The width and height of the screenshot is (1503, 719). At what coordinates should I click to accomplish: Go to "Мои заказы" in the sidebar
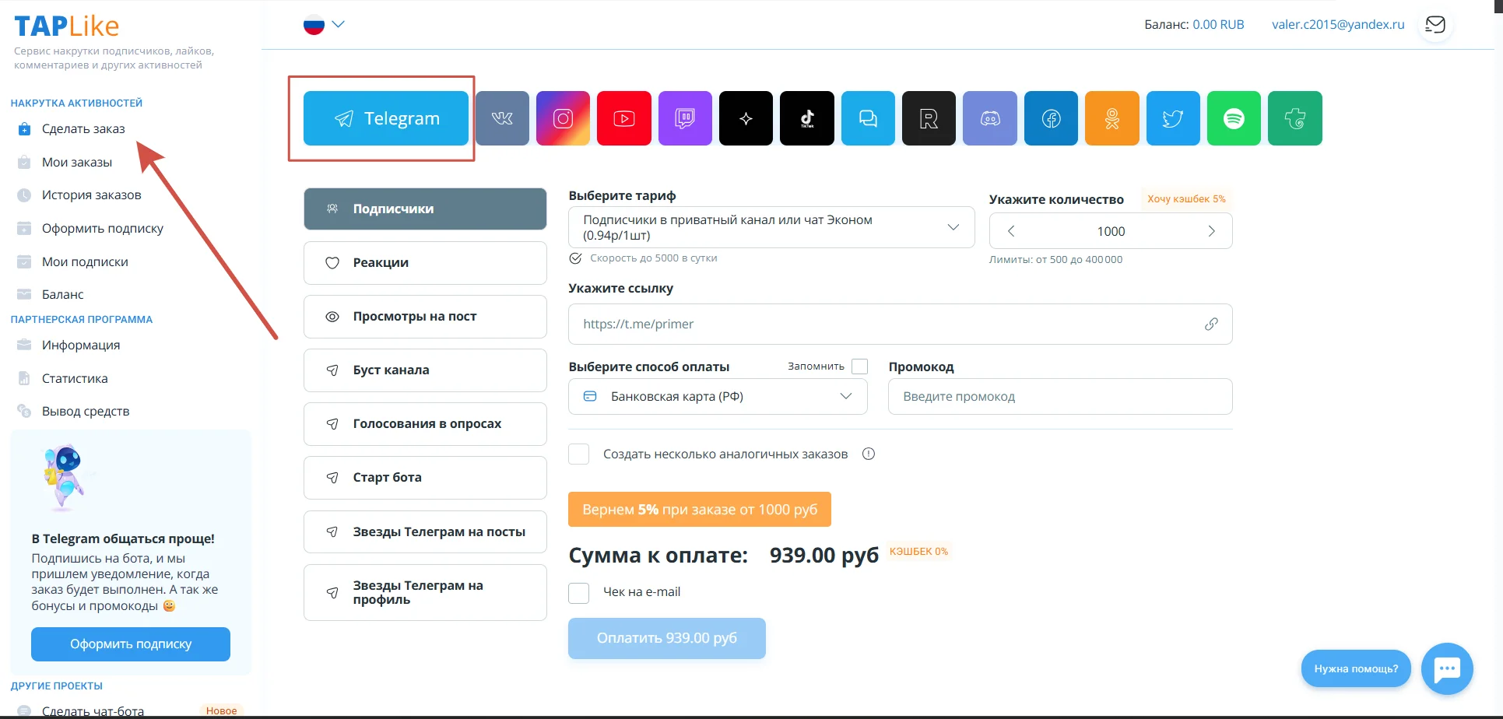(x=77, y=163)
